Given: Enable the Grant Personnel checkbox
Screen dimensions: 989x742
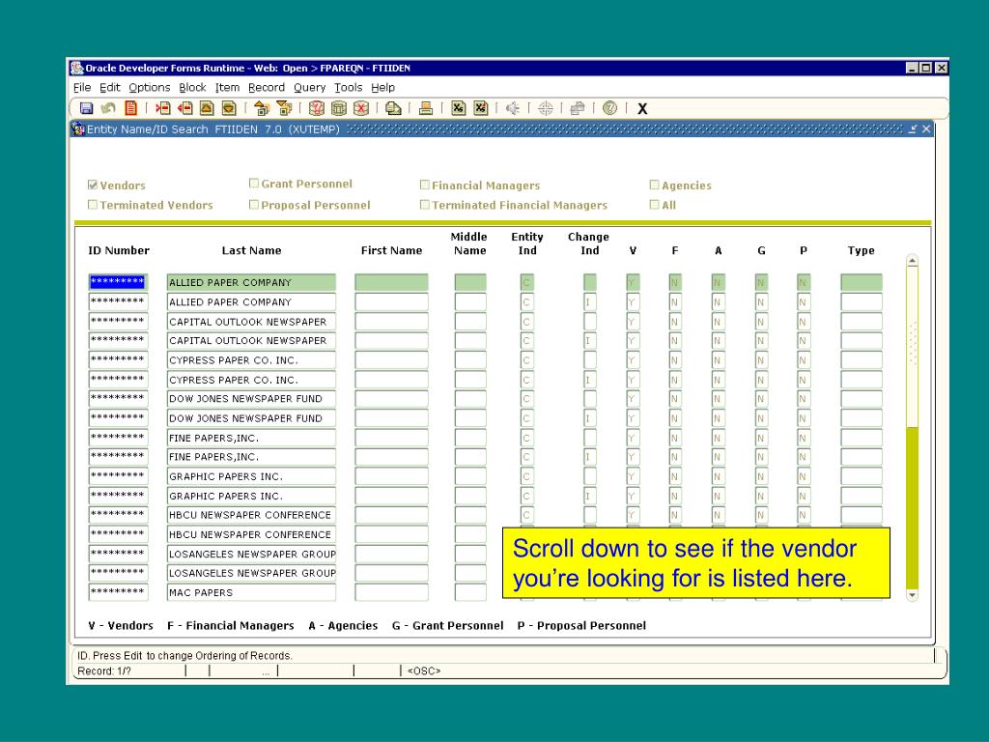Looking at the screenshot, I should [254, 183].
